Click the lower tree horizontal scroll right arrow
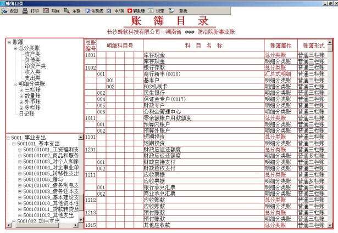338x233 pixels. pyautogui.click(x=76, y=225)
